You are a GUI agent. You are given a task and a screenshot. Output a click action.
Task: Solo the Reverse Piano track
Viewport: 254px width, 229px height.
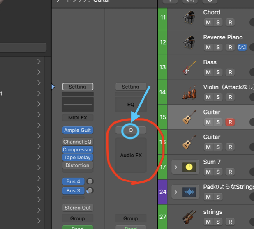[218, 47]
